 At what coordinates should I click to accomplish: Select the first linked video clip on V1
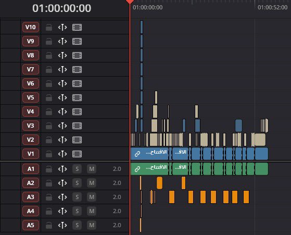coord(149,154)
